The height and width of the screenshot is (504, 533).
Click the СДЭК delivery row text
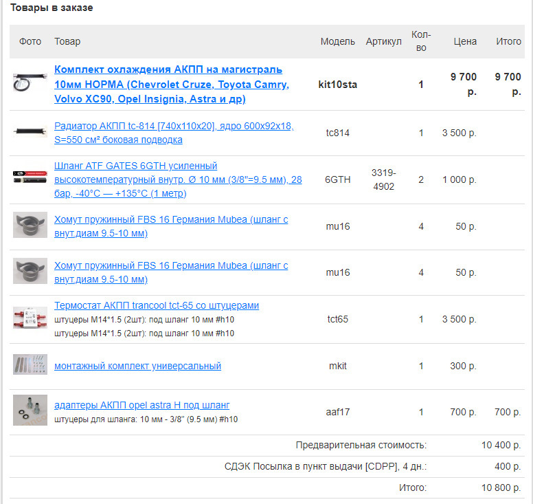(x=326, y=466)
